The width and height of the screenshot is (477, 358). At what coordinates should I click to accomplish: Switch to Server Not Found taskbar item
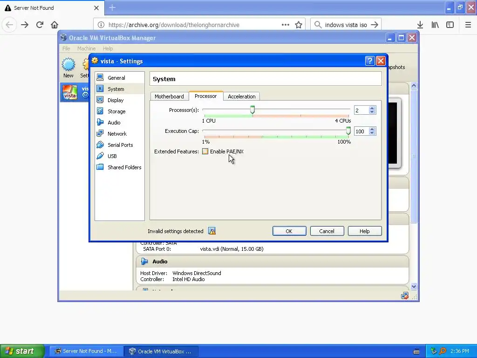(x=86, y=351)
